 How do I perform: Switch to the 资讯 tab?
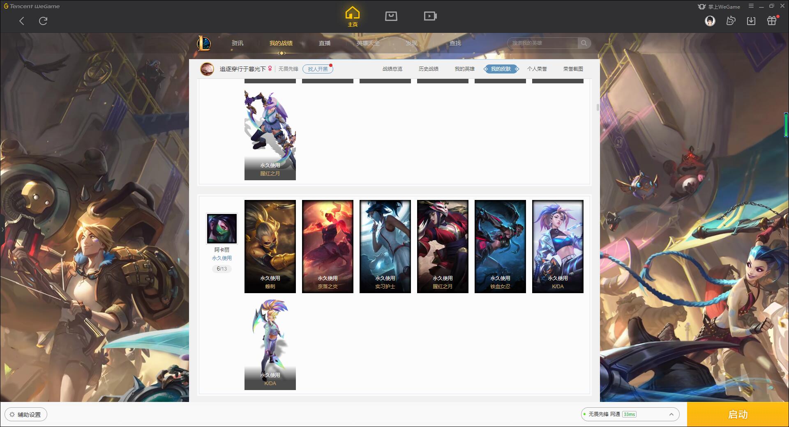coord(238,43)
